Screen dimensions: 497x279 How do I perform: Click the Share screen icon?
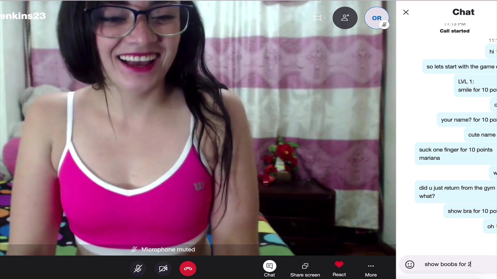point(305,266)
